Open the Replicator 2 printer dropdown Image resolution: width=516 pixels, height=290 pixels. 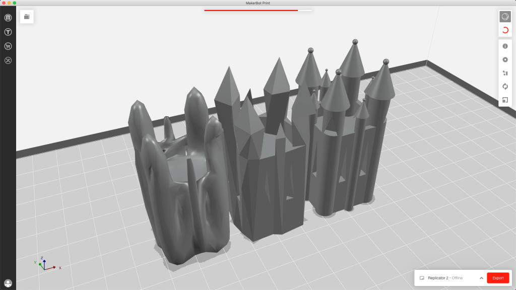[x=445, y=278]
